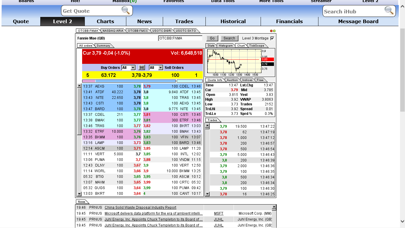This screenshot has height=228, width=405.
Task: Select the OTCBB:FMCC symbol tab
Action: (x=138, y=31)
